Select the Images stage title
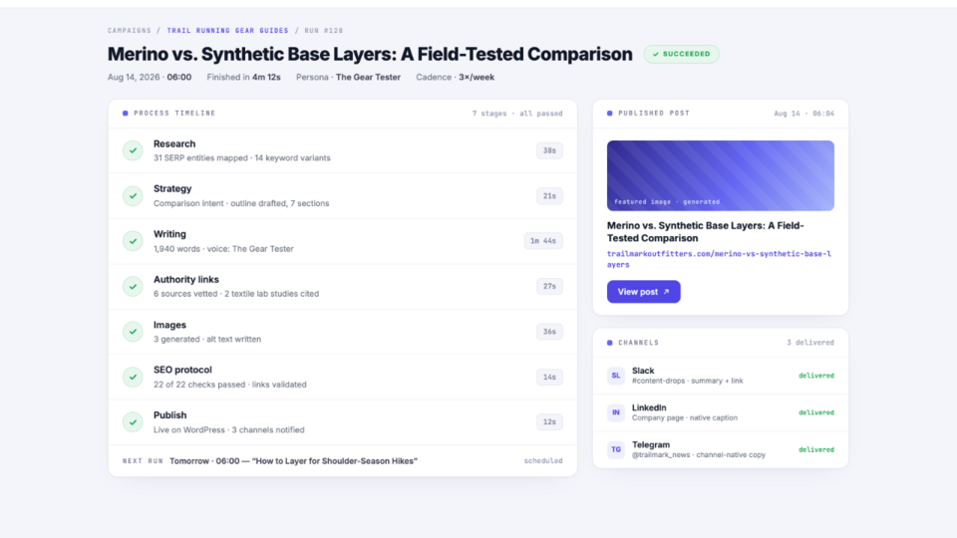Viewport: 957px width, 538px height. pos(169,325)
